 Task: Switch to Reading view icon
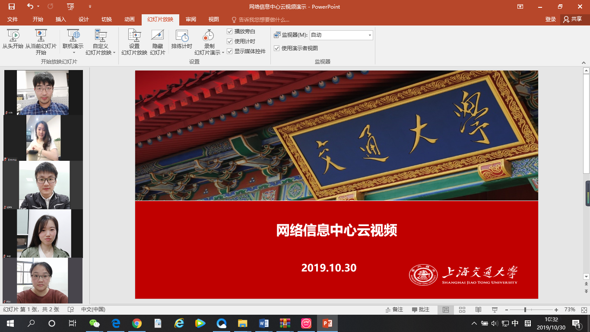[478, 310]
